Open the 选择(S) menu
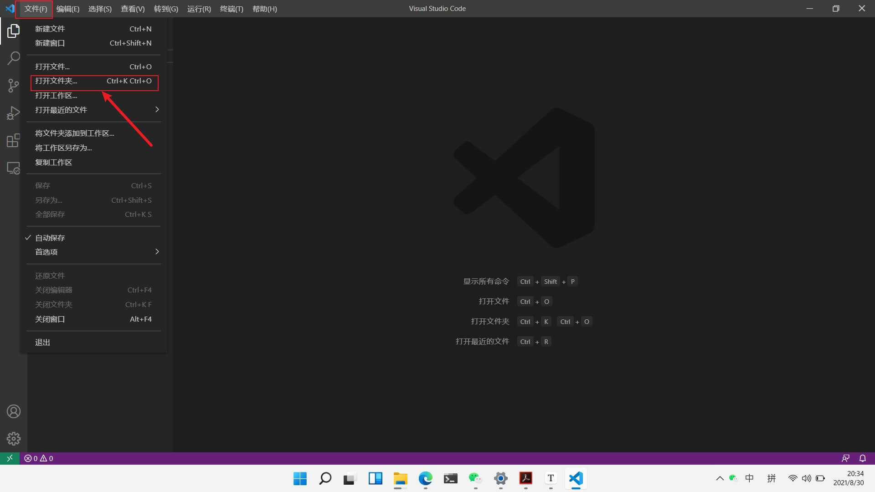 point(100,9)
